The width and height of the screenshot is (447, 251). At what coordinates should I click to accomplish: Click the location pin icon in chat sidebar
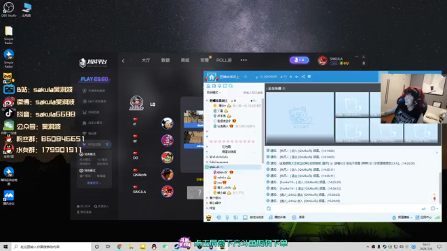click(x=219, y=86)
